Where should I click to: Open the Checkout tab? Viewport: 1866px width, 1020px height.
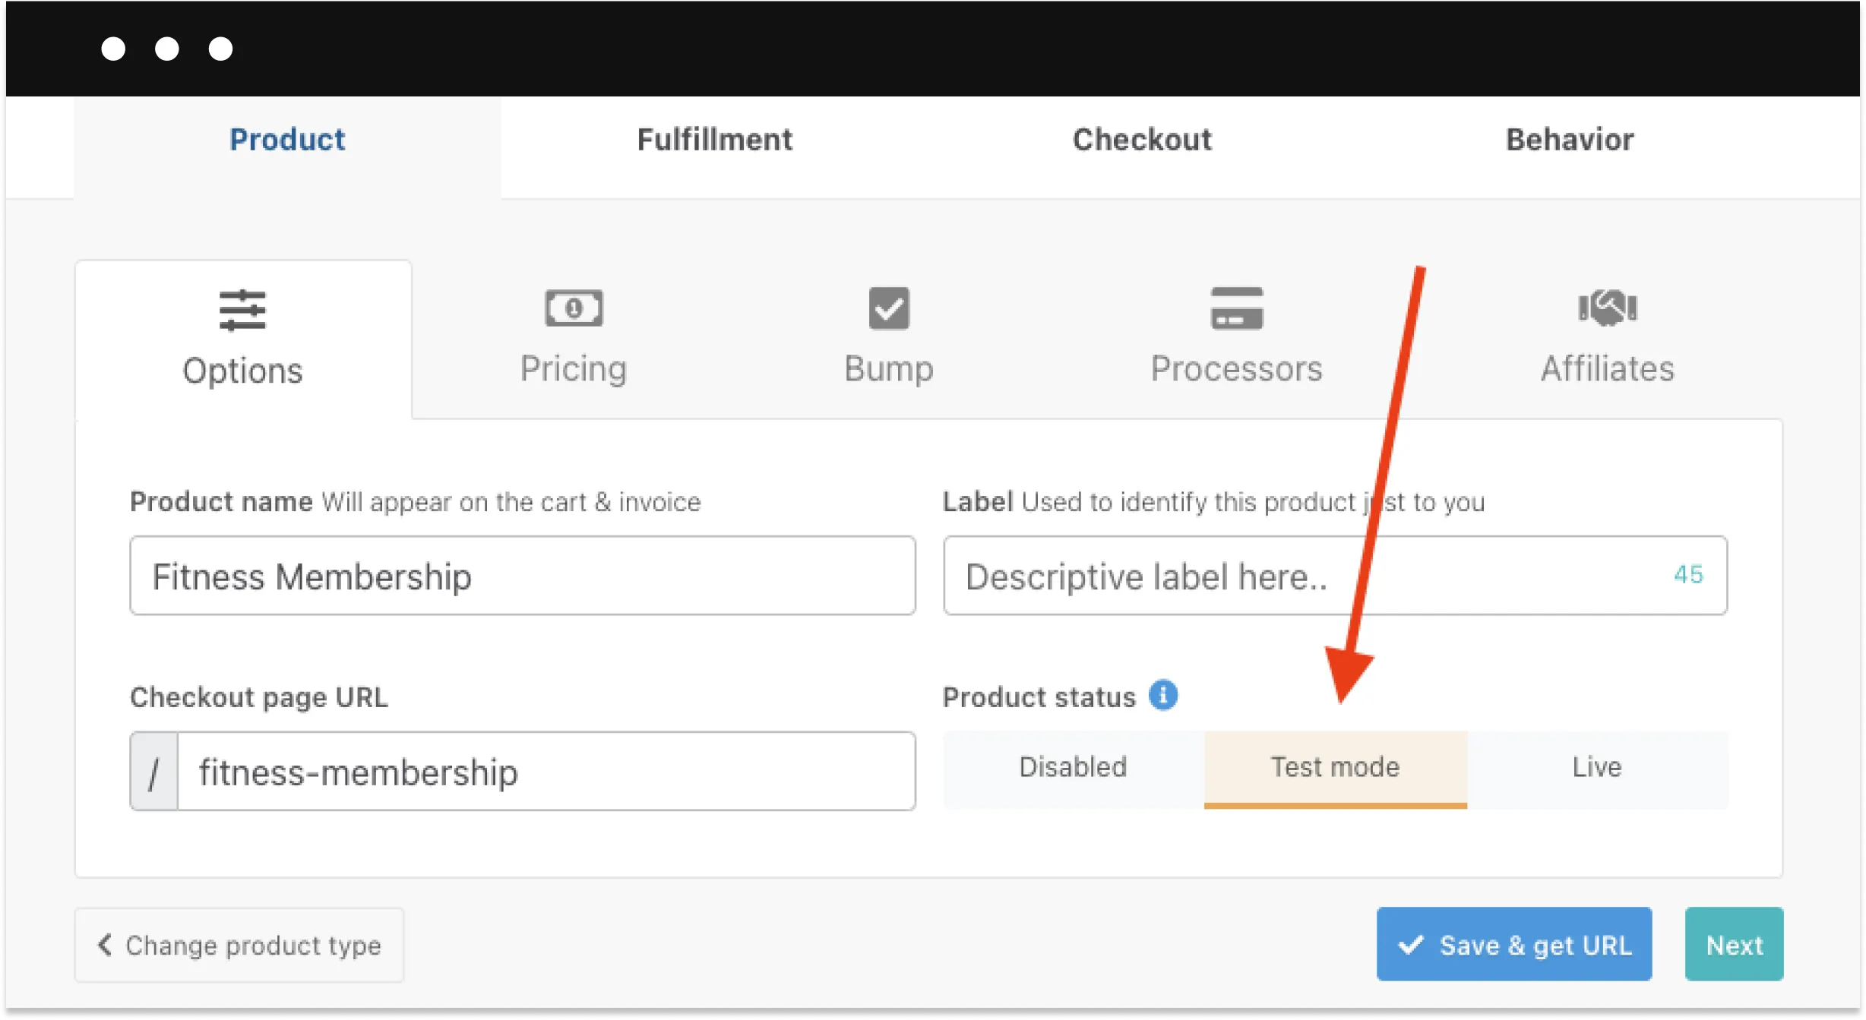pos(1142,140)
